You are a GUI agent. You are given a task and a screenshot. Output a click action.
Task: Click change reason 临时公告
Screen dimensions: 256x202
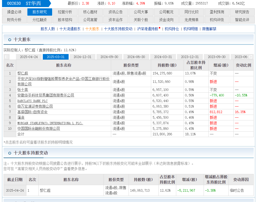[237, 190]
